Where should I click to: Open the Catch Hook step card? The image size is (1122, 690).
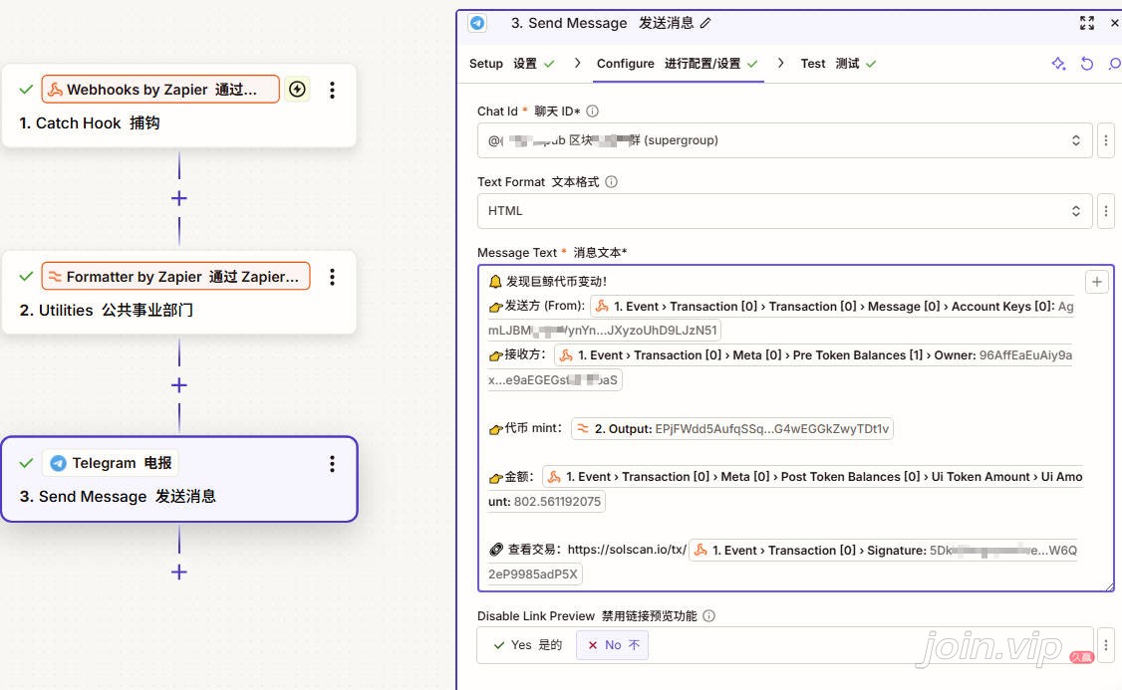179,107
